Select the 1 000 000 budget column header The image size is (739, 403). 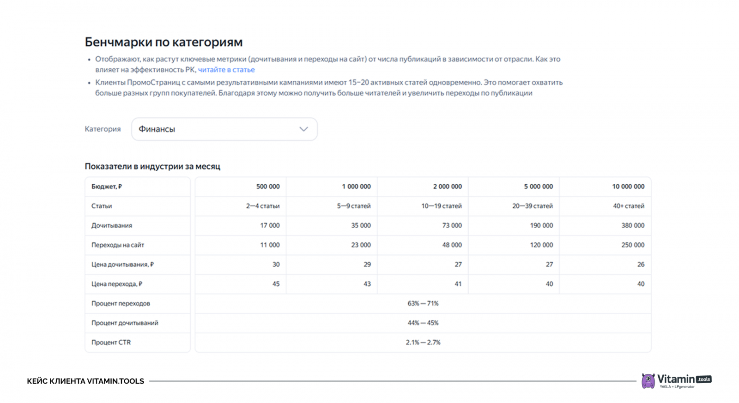[x=356, y=186]
